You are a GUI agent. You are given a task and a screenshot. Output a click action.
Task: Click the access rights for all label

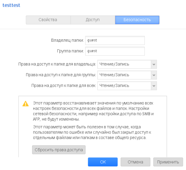[64, 86]
